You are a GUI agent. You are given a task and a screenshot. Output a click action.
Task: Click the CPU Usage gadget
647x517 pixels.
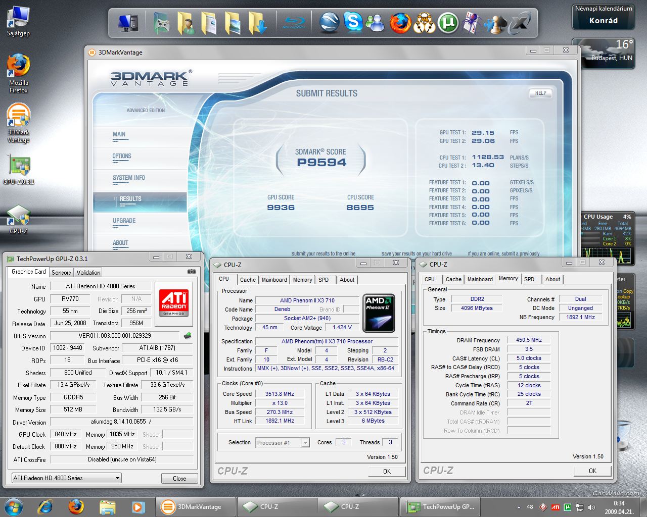point(607,238)
